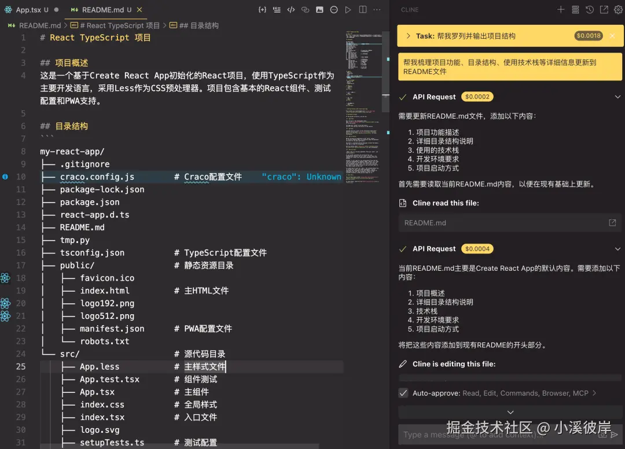Open Cline in a new editor window icon
625x449 pixels.
(x=604, y=9)
